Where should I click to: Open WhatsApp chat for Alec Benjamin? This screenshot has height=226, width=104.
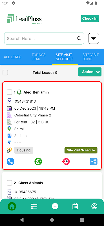pyautogui.click(x=38, y=161)
